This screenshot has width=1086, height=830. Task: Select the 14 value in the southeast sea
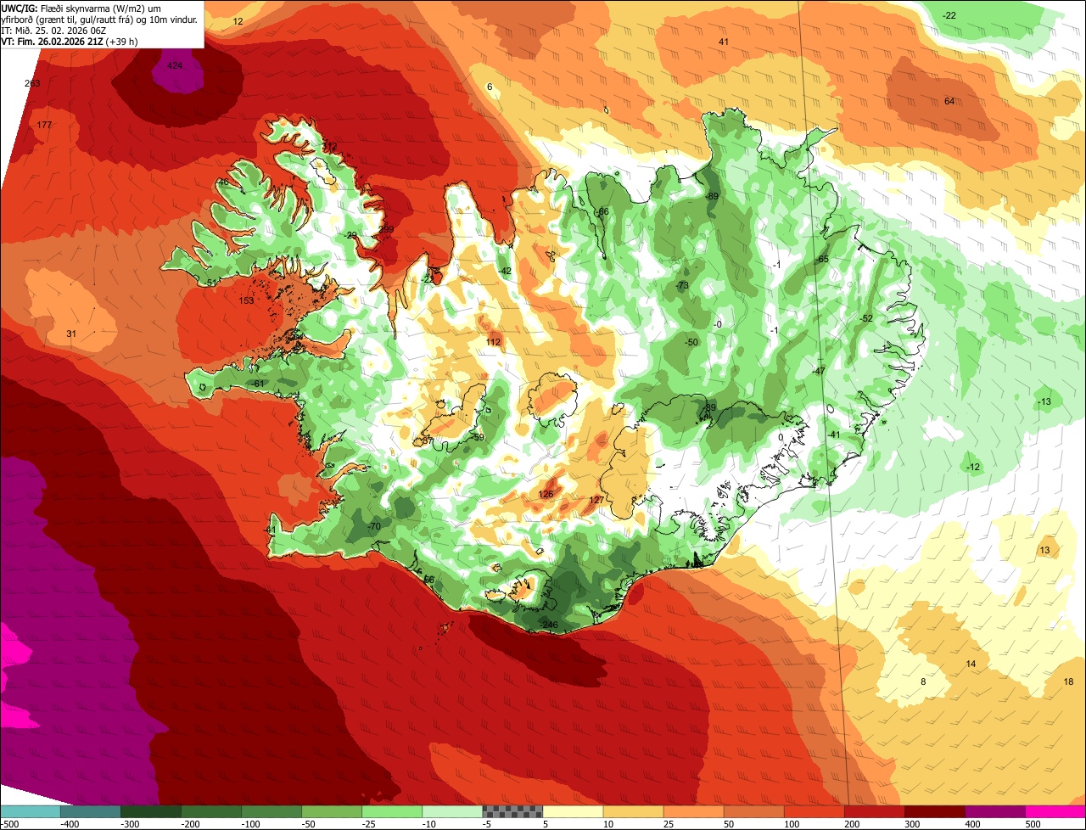pos(971,663)
